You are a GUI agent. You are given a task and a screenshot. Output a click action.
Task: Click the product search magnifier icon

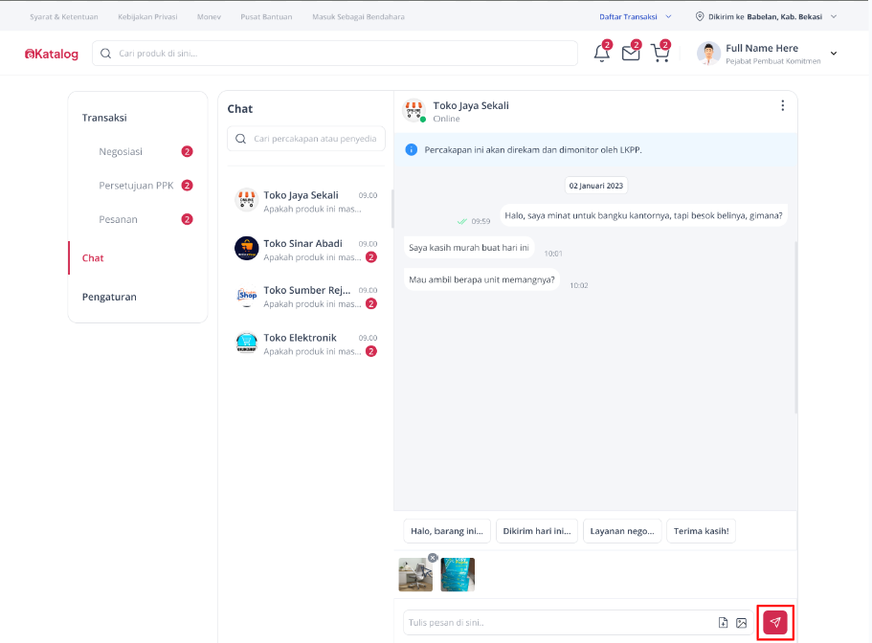[105, 54]
